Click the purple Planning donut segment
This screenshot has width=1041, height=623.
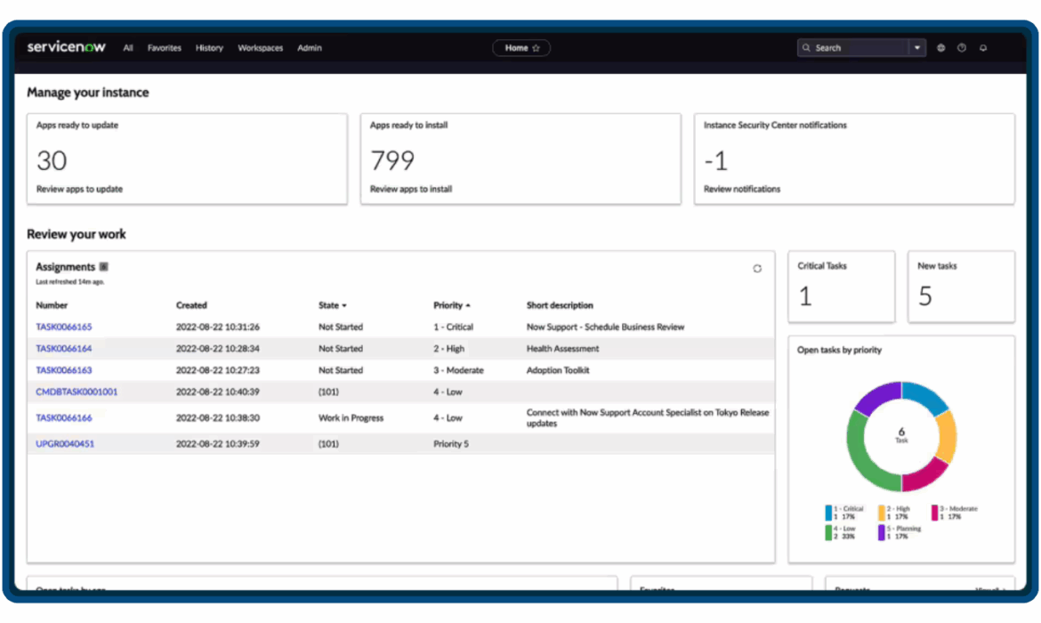876,397
